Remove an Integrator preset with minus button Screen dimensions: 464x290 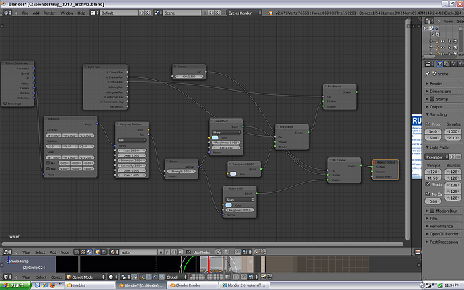point(459,157)
